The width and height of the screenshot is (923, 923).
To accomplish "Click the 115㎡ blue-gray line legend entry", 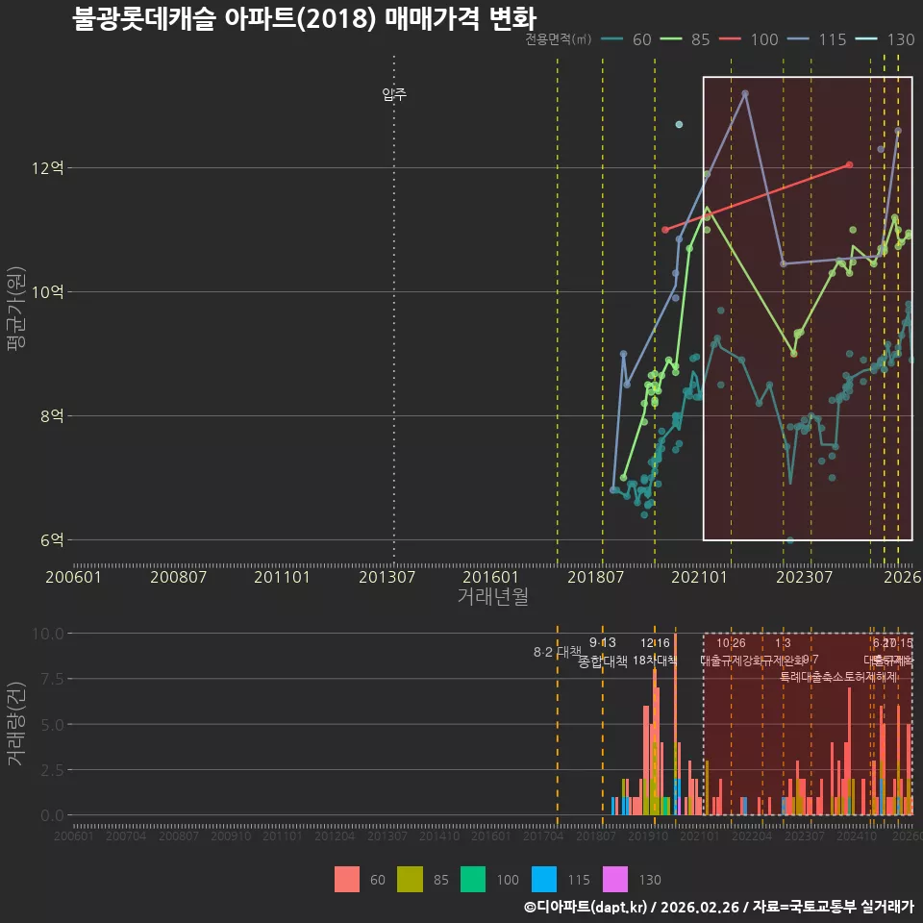I will [x=817, y=39].
